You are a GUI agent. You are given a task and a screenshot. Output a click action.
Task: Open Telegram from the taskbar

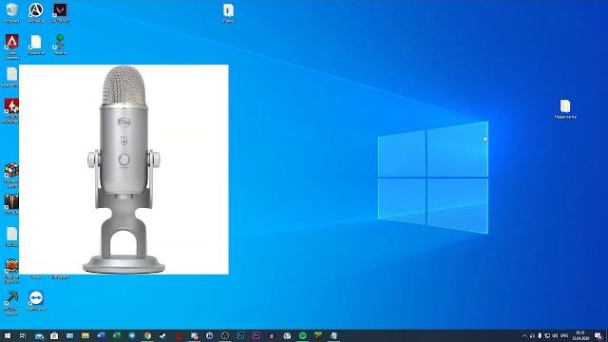[132, 335]
